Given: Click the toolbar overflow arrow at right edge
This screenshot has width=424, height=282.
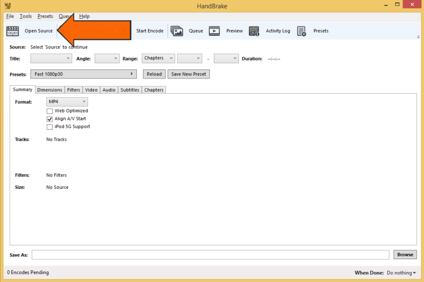Looking at the screenshot, I should [418, 37].
